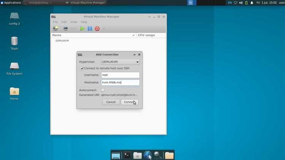Click the Add new connection toolbar icon
Viewport: 285px width, 160px height.
55,28
